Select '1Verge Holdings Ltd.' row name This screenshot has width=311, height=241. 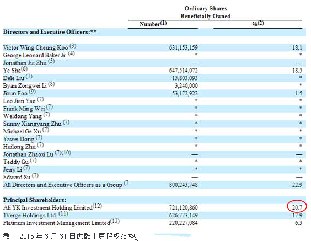[30, 215]
